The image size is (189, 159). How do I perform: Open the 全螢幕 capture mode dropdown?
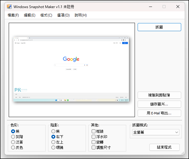coord(156,132)
